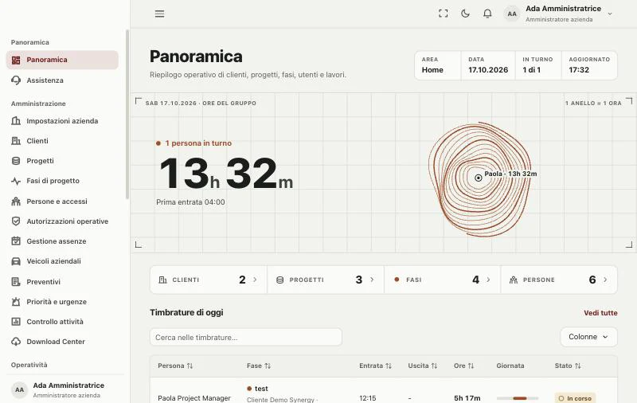637x403 pixels.
Task: Sort table by Uscita column
Action: point(423,366)
